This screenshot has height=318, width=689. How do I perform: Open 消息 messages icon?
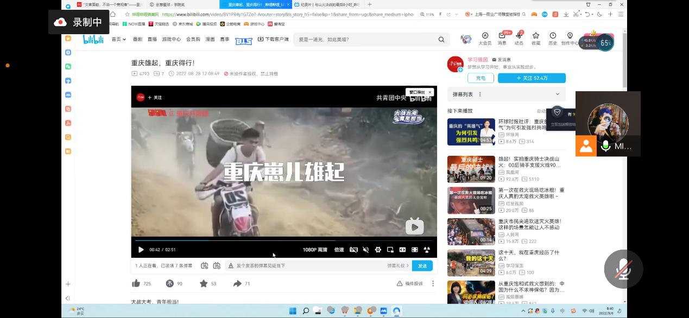(x=502, y=39)
